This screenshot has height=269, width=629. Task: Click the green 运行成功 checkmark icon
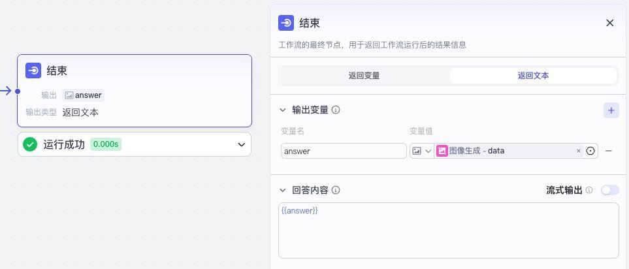30,144
